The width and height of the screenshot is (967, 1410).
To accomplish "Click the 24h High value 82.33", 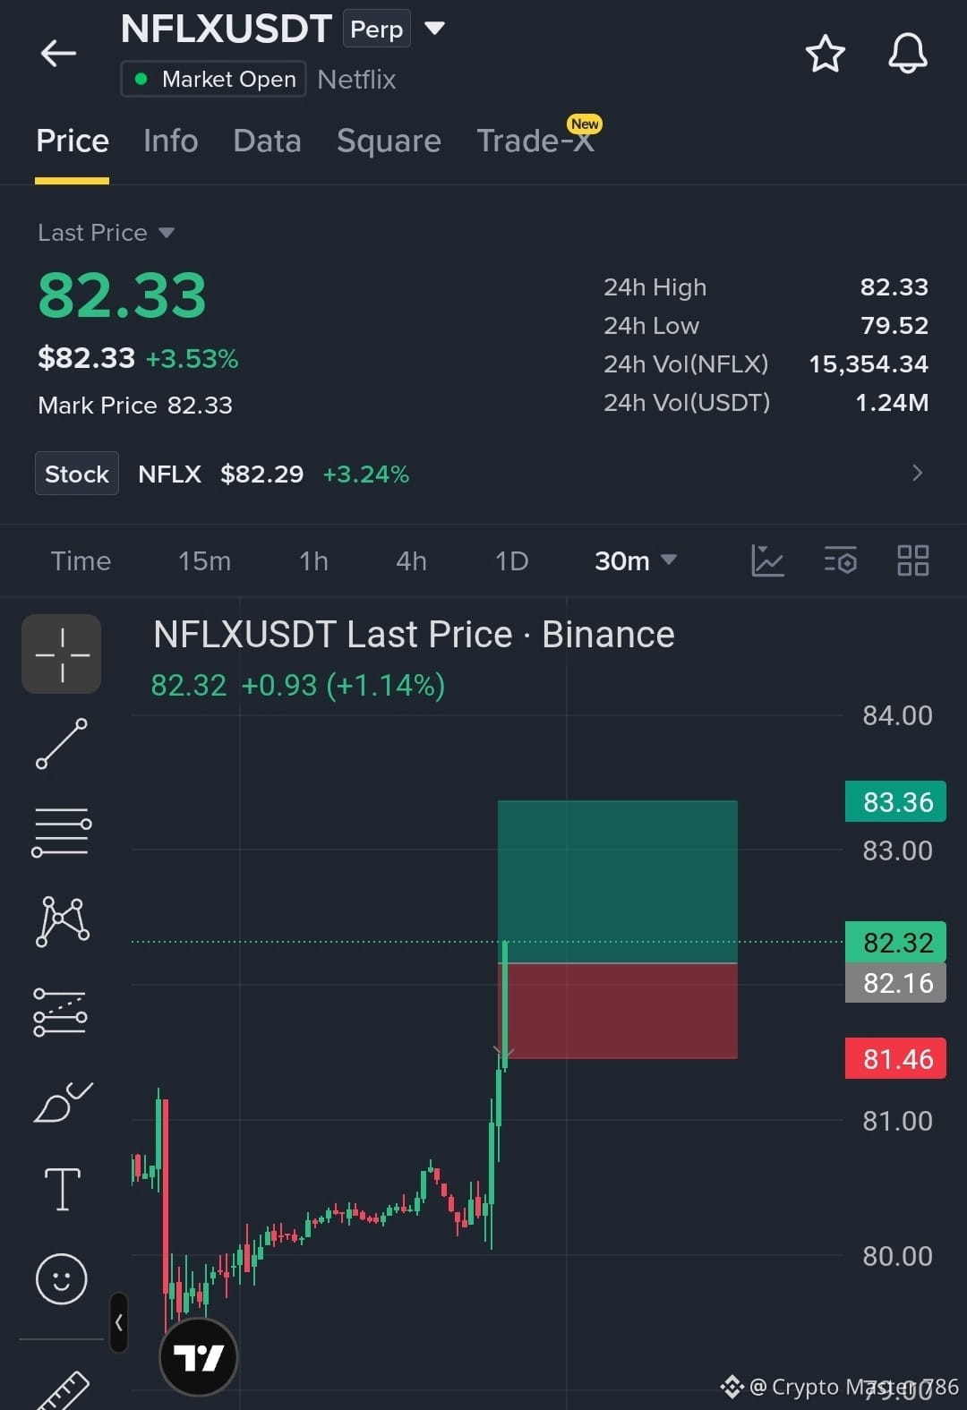I will [x=894, y=287].
